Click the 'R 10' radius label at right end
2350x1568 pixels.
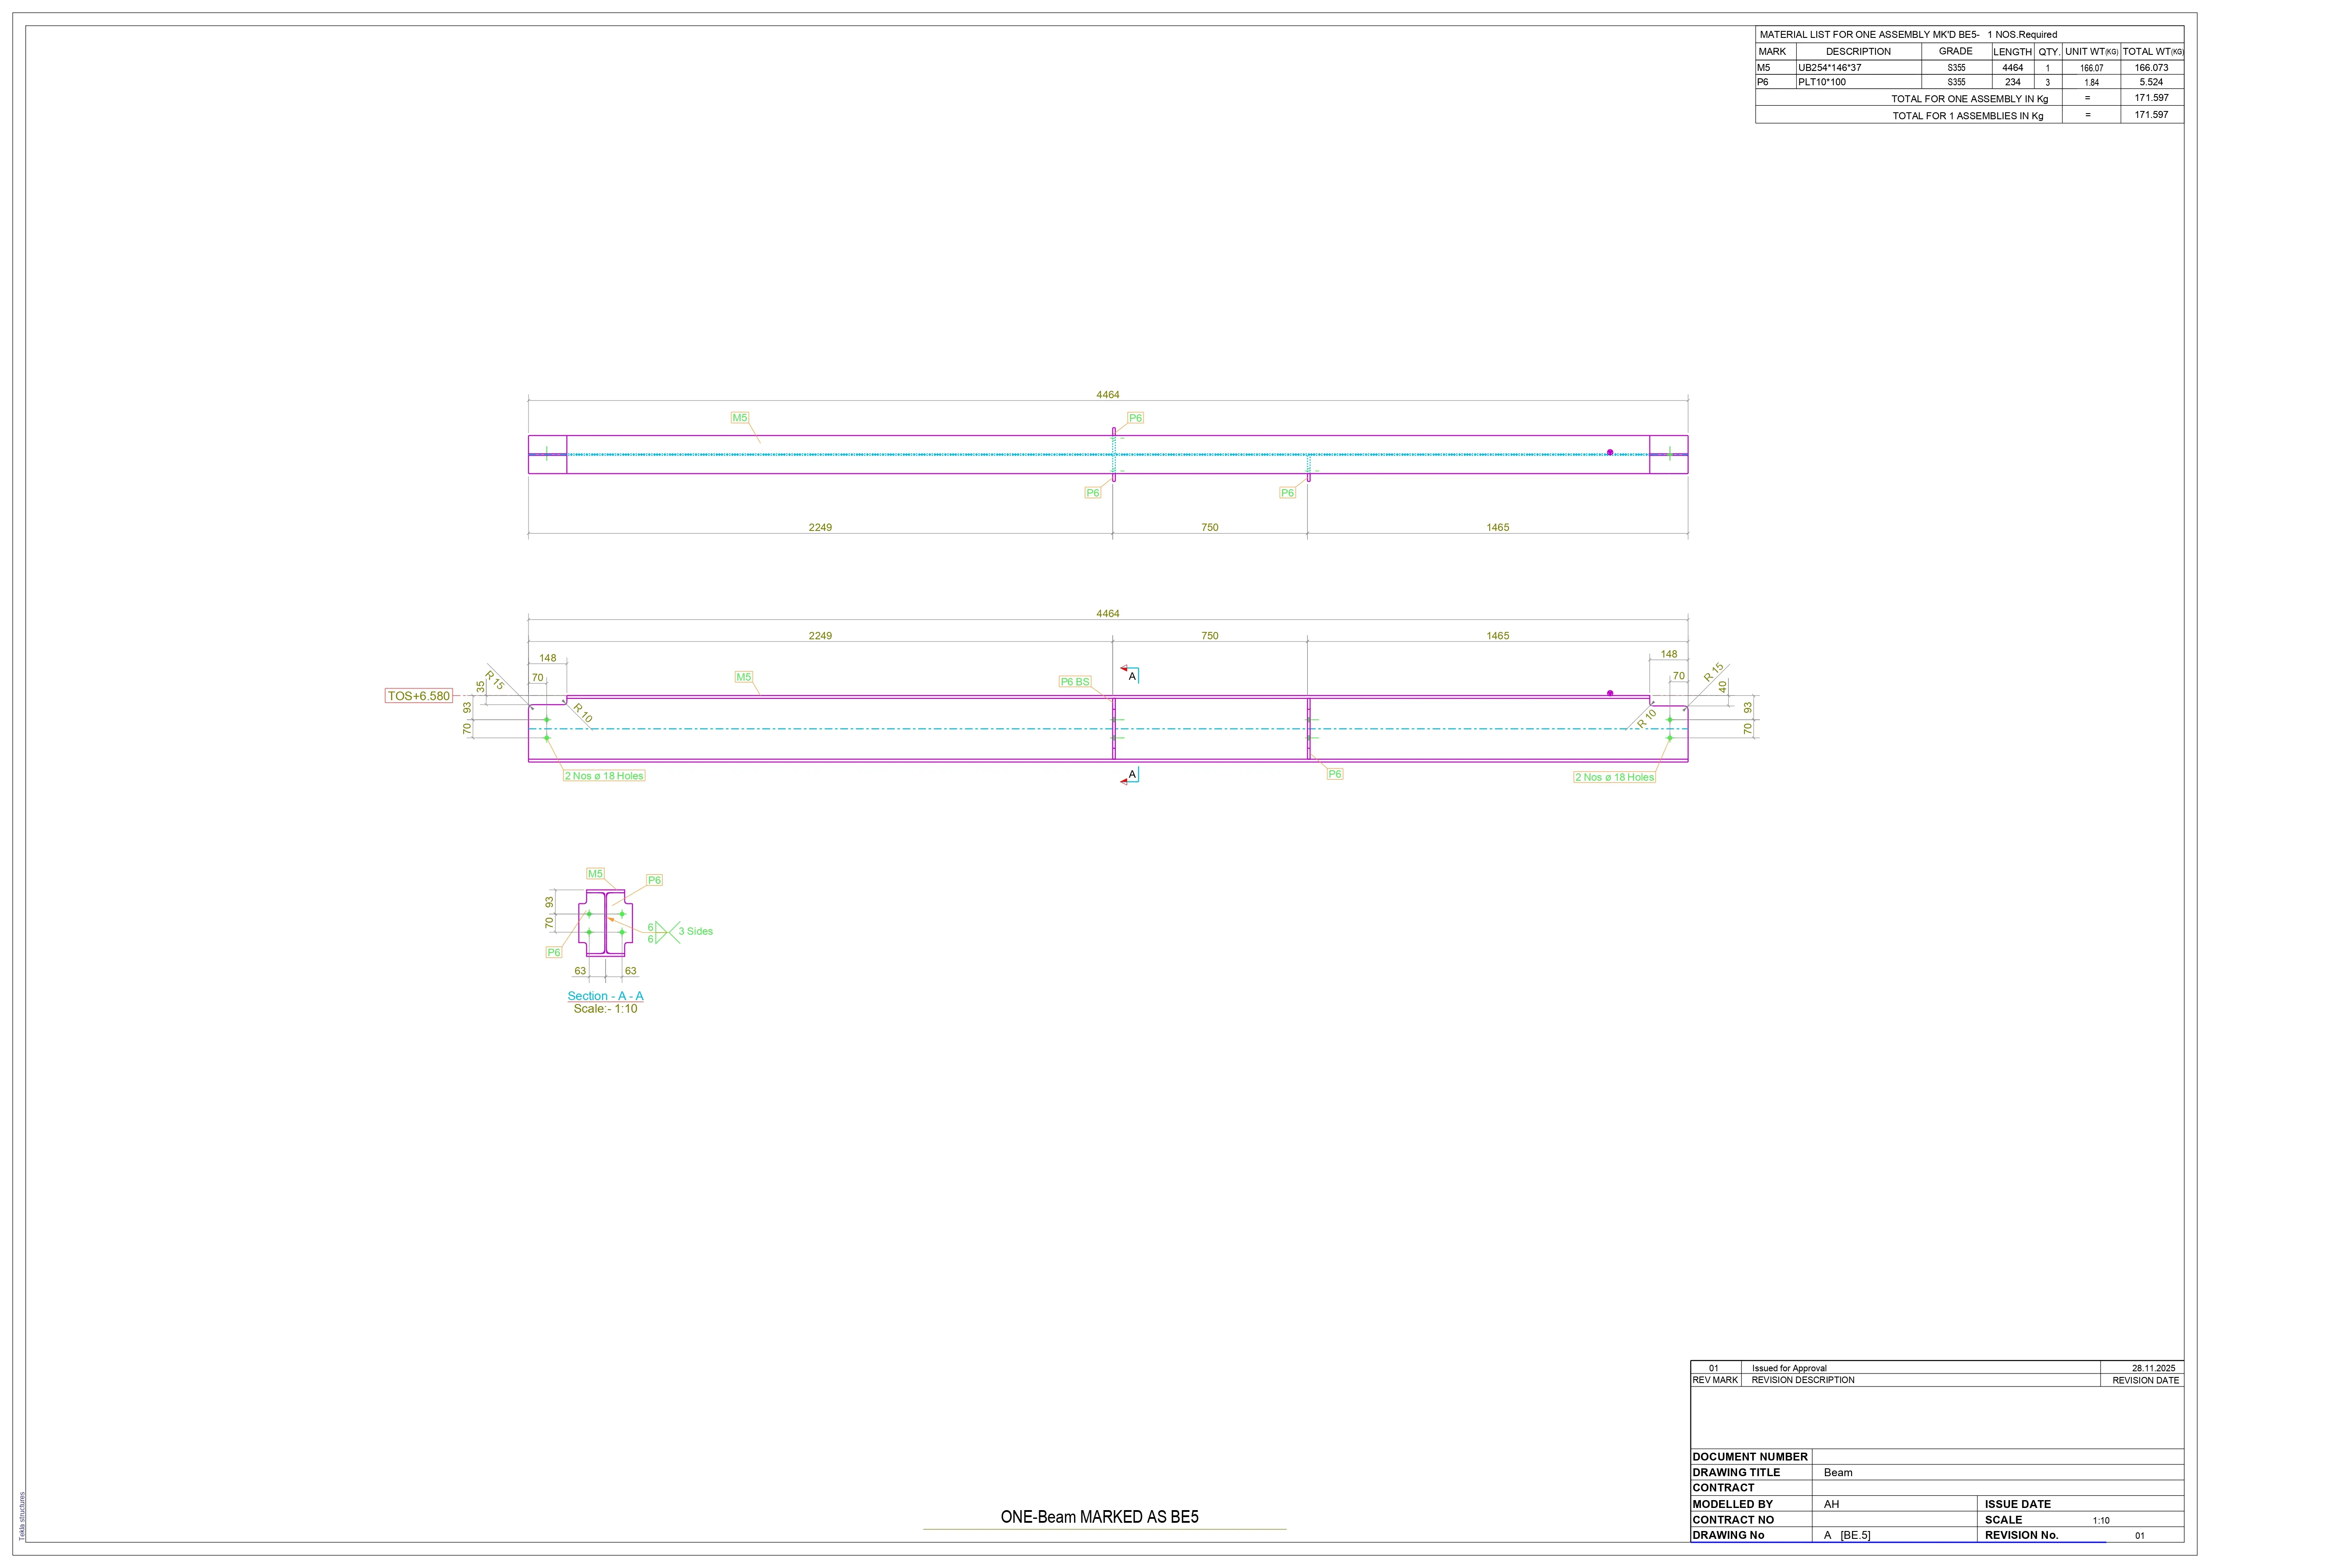1647,718
